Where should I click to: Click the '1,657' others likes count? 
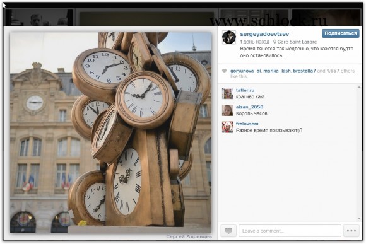pos(333,71)
